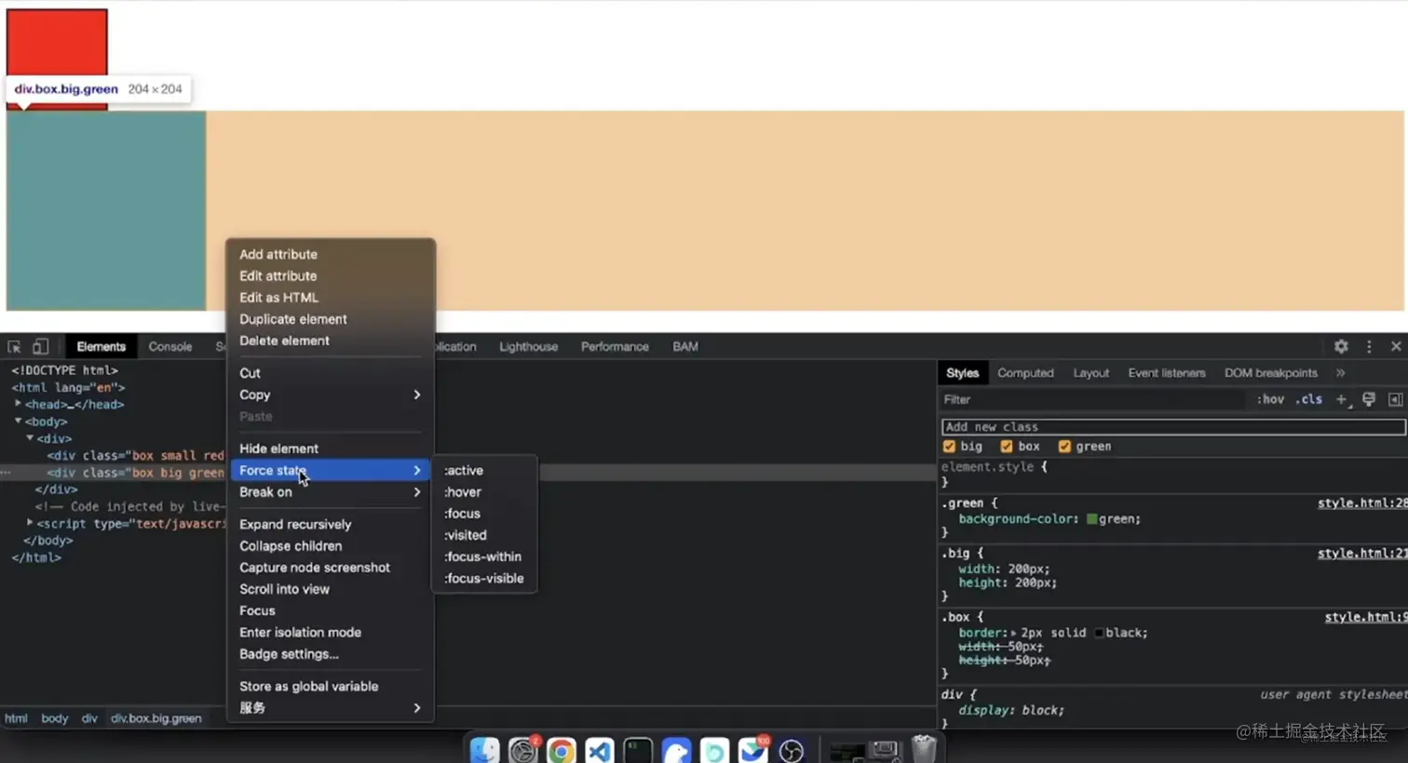
Task: Click the green background-color swatch
Action: pyautogui.click(x=1091, y=519)
